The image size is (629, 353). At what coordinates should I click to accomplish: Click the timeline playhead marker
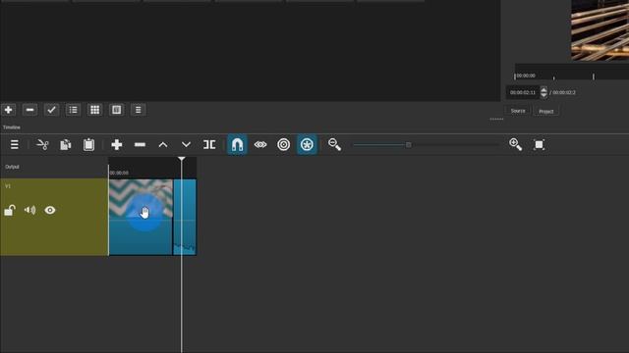182,159
